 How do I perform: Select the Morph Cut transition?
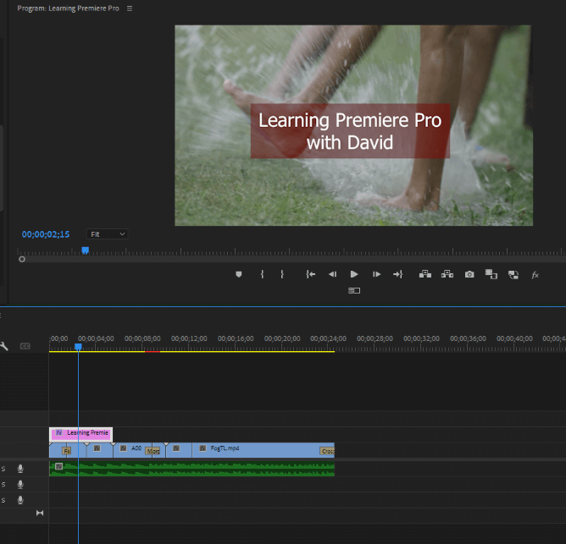point(153,451)
